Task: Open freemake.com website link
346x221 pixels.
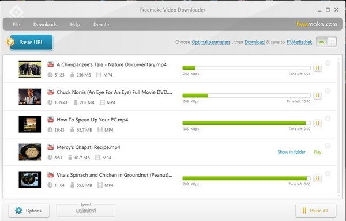Action: [317, 24]
